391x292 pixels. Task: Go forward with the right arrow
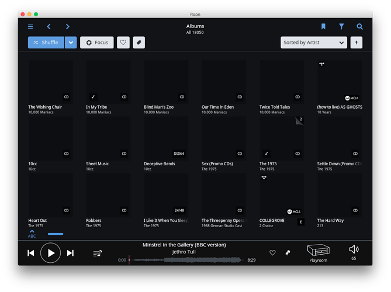pyautogui.click(x=68, y=26)
